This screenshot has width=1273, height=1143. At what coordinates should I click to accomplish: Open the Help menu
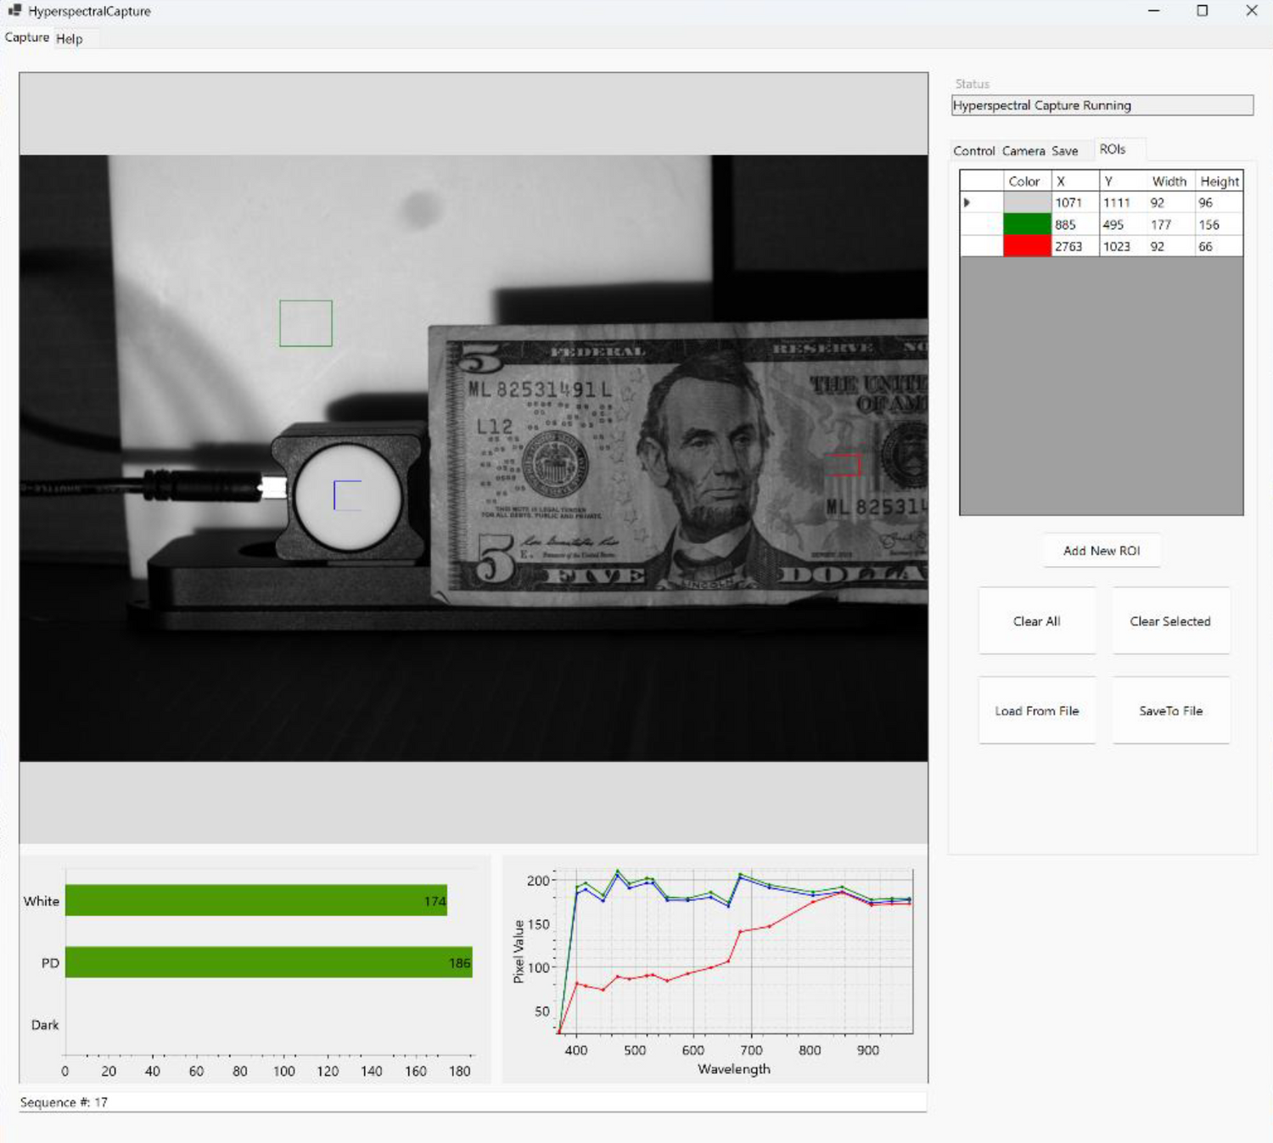click(x=70, y=38)
